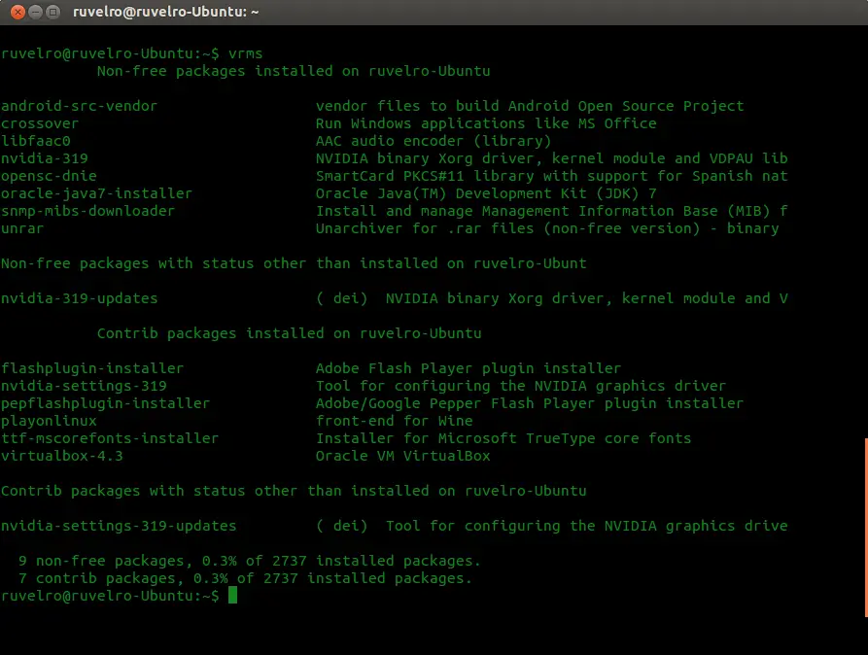Click the nvidia-319-updates package entry
Image resolution: width=868 pixels, height=655 pixels.
point(79,298)
